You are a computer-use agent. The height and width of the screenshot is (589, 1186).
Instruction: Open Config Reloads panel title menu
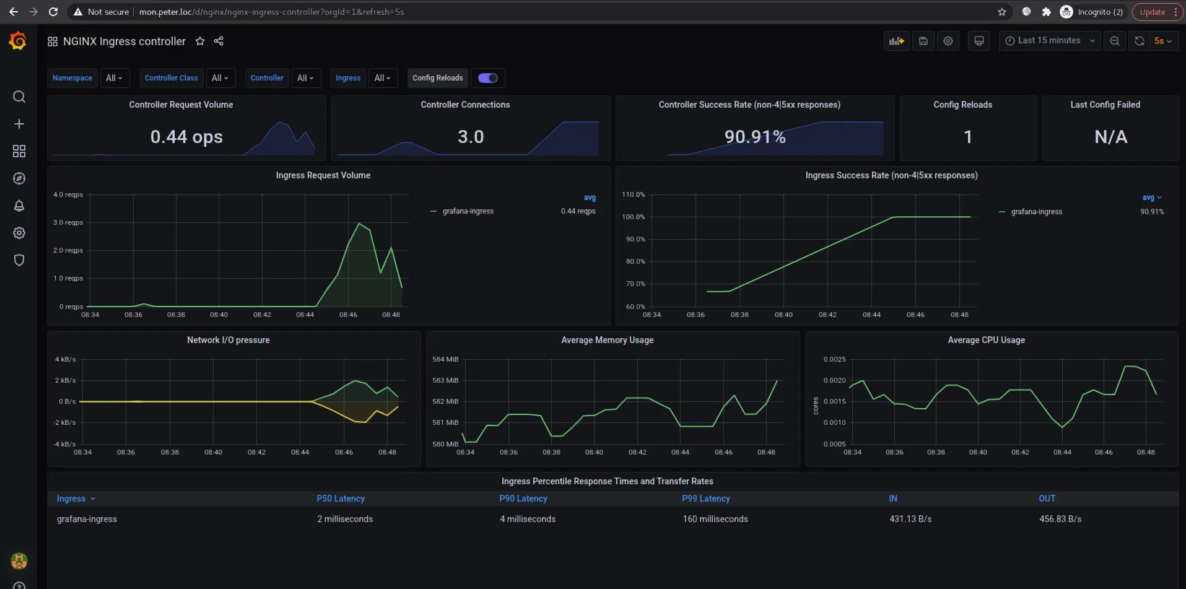click(x=962, y=105)
